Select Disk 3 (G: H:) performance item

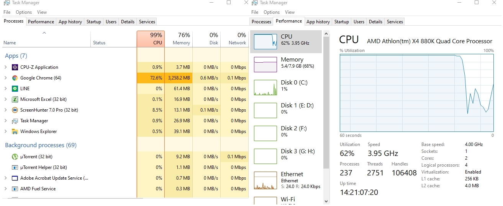(287, 156)
